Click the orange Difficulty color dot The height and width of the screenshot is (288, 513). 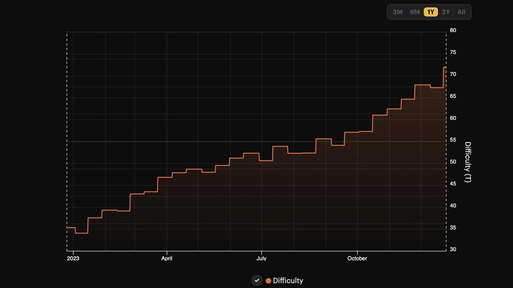(x=268, y=280)
